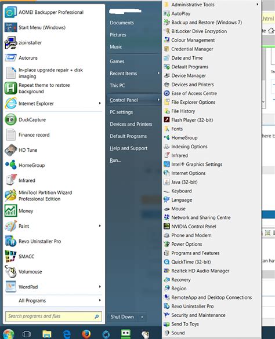The width and height of the screenshot is (275, 339).
Task: Open HomeGroup icon in pinned programs list
Action: [10, 165]
